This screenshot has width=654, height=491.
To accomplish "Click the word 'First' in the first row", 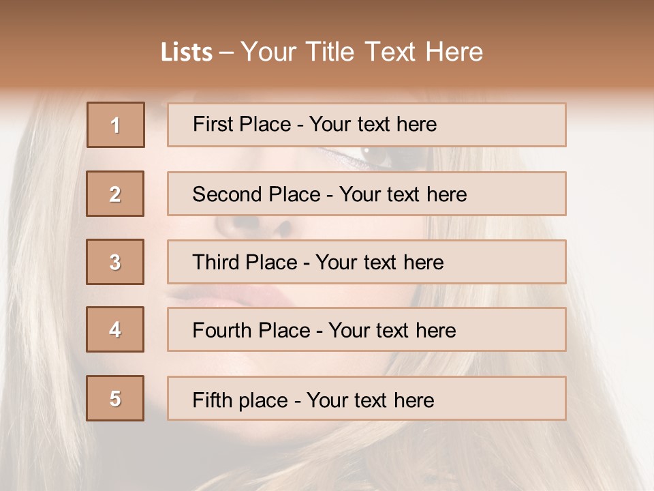I will [x=209, y=124].
